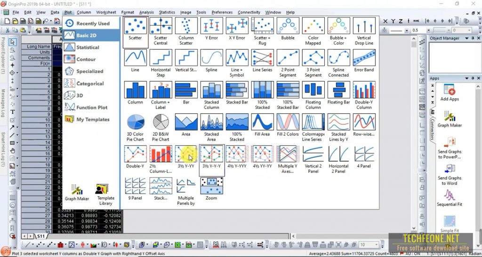
Task: Open the Preferences menu
Action: [x=222, y=12]
